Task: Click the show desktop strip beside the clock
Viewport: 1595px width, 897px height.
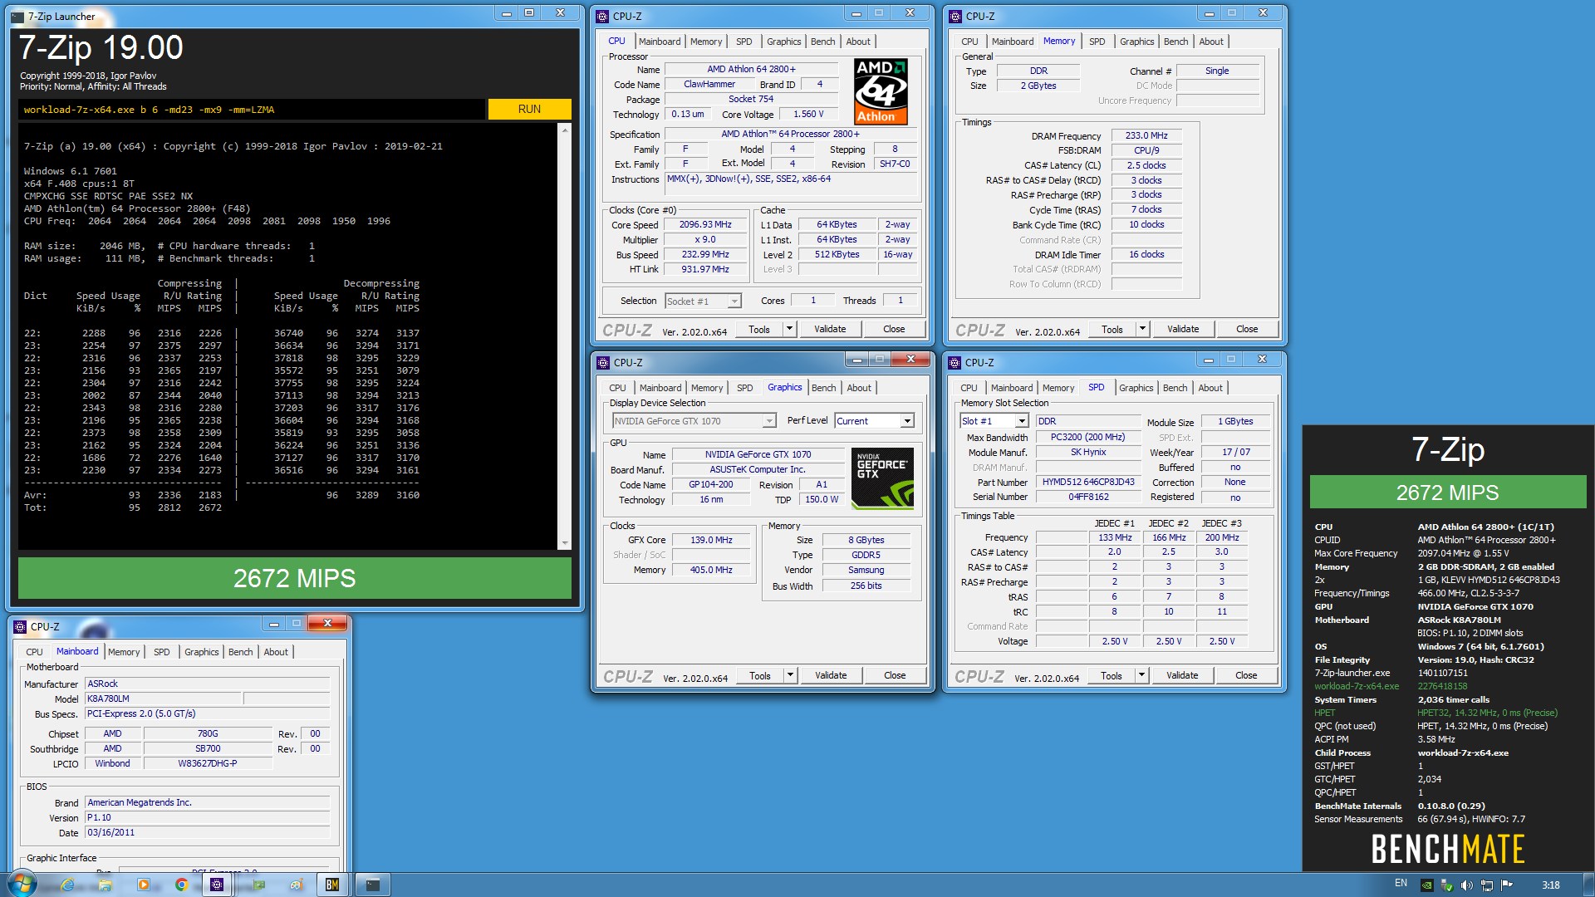Action: (x=1588, y=885)
